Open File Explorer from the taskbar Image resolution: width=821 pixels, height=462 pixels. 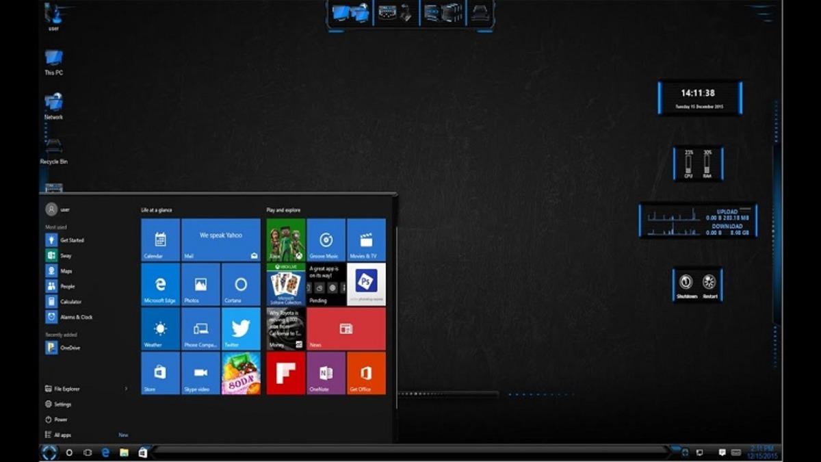[123, 453]
